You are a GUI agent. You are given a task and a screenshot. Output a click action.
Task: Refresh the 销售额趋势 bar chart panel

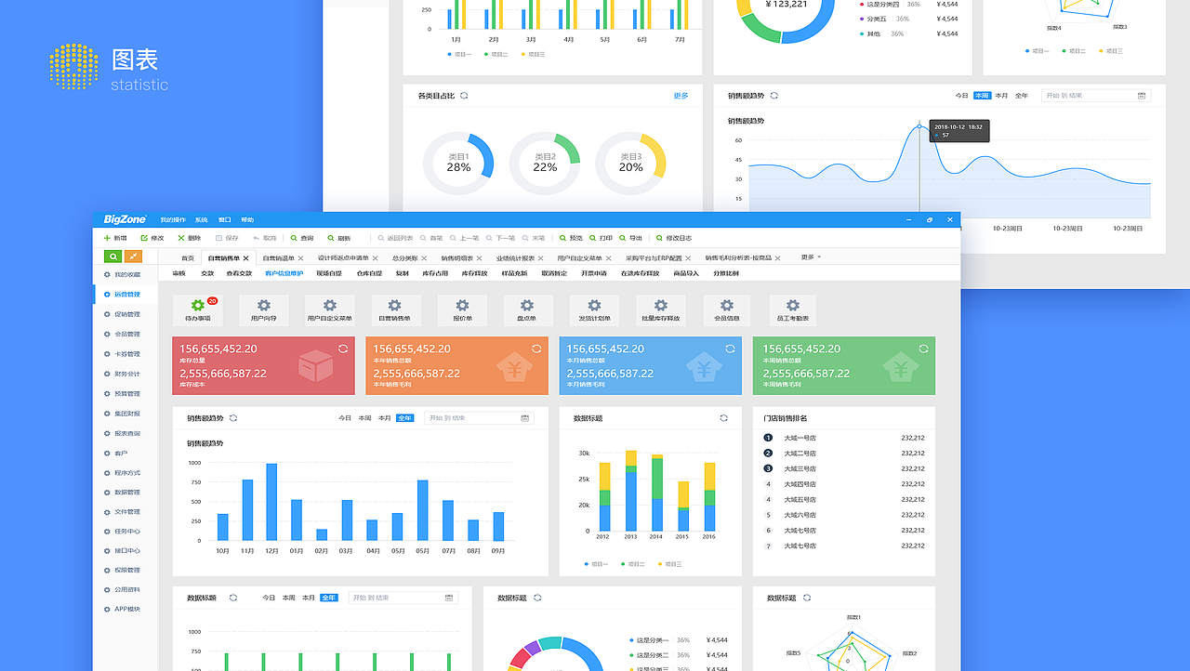(x=233, y=418)
